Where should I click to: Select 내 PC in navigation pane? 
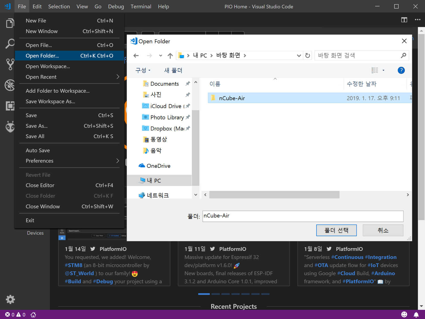coord(159,180)
